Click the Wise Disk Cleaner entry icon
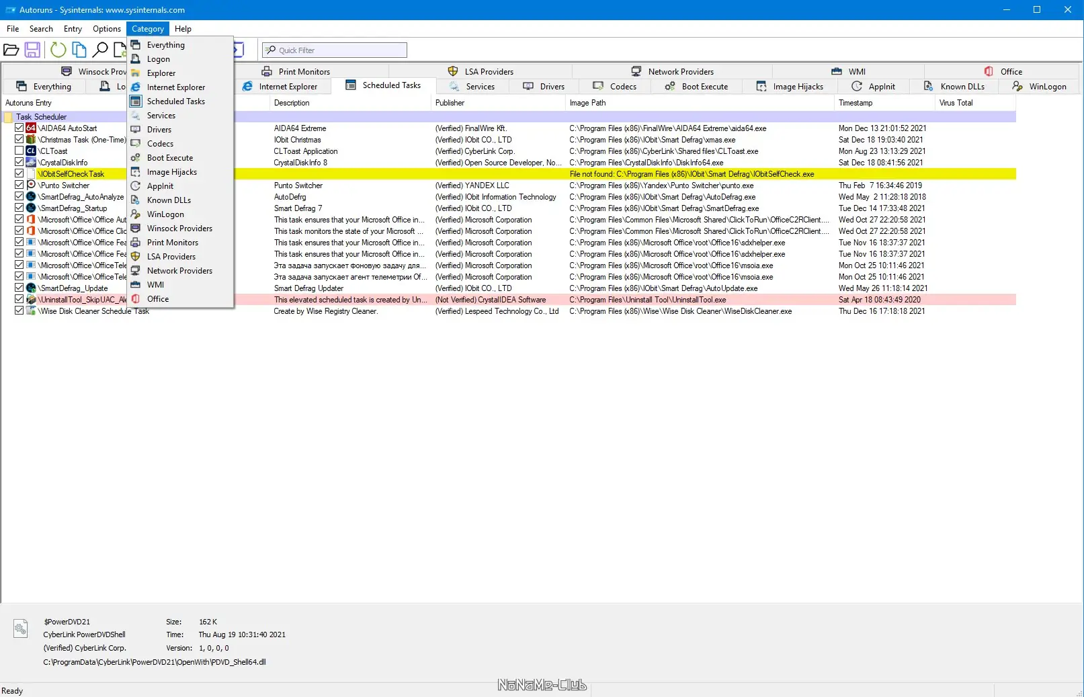Viewport: 1084px width, 697px height. [x=31, y=311]
